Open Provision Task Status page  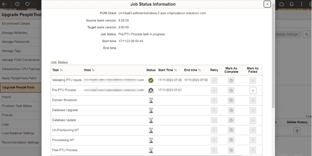pyautogui.click(x=17, y=106)
